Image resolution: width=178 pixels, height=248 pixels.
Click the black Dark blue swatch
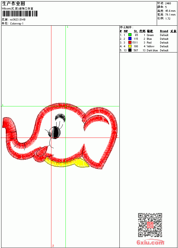[x=130, y=50]
